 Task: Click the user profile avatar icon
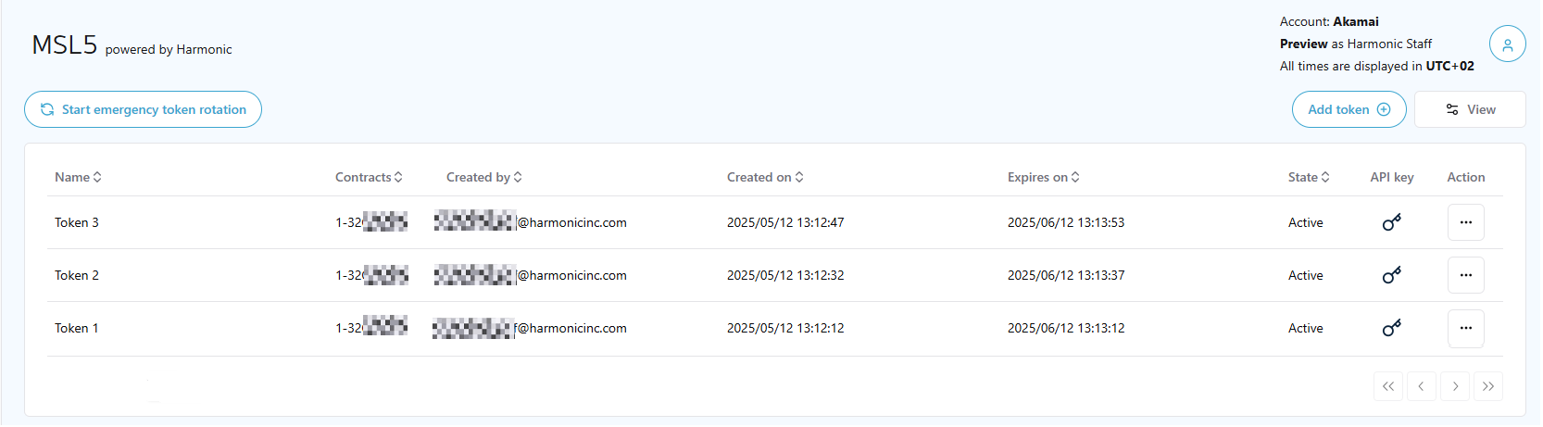[1507, 44]
